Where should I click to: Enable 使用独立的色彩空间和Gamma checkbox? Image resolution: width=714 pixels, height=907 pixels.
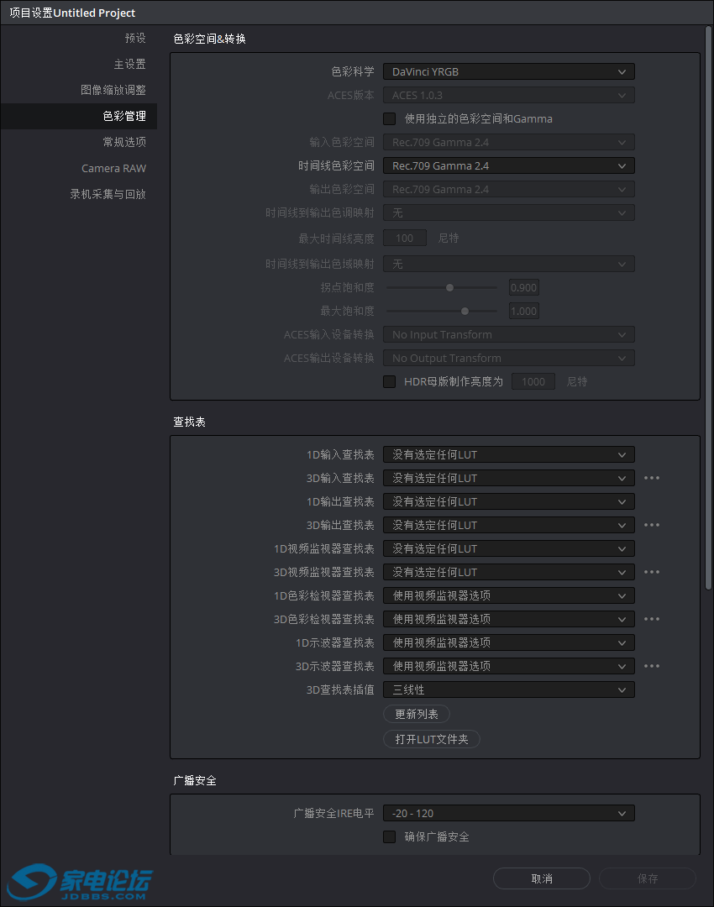click(389, 118)
